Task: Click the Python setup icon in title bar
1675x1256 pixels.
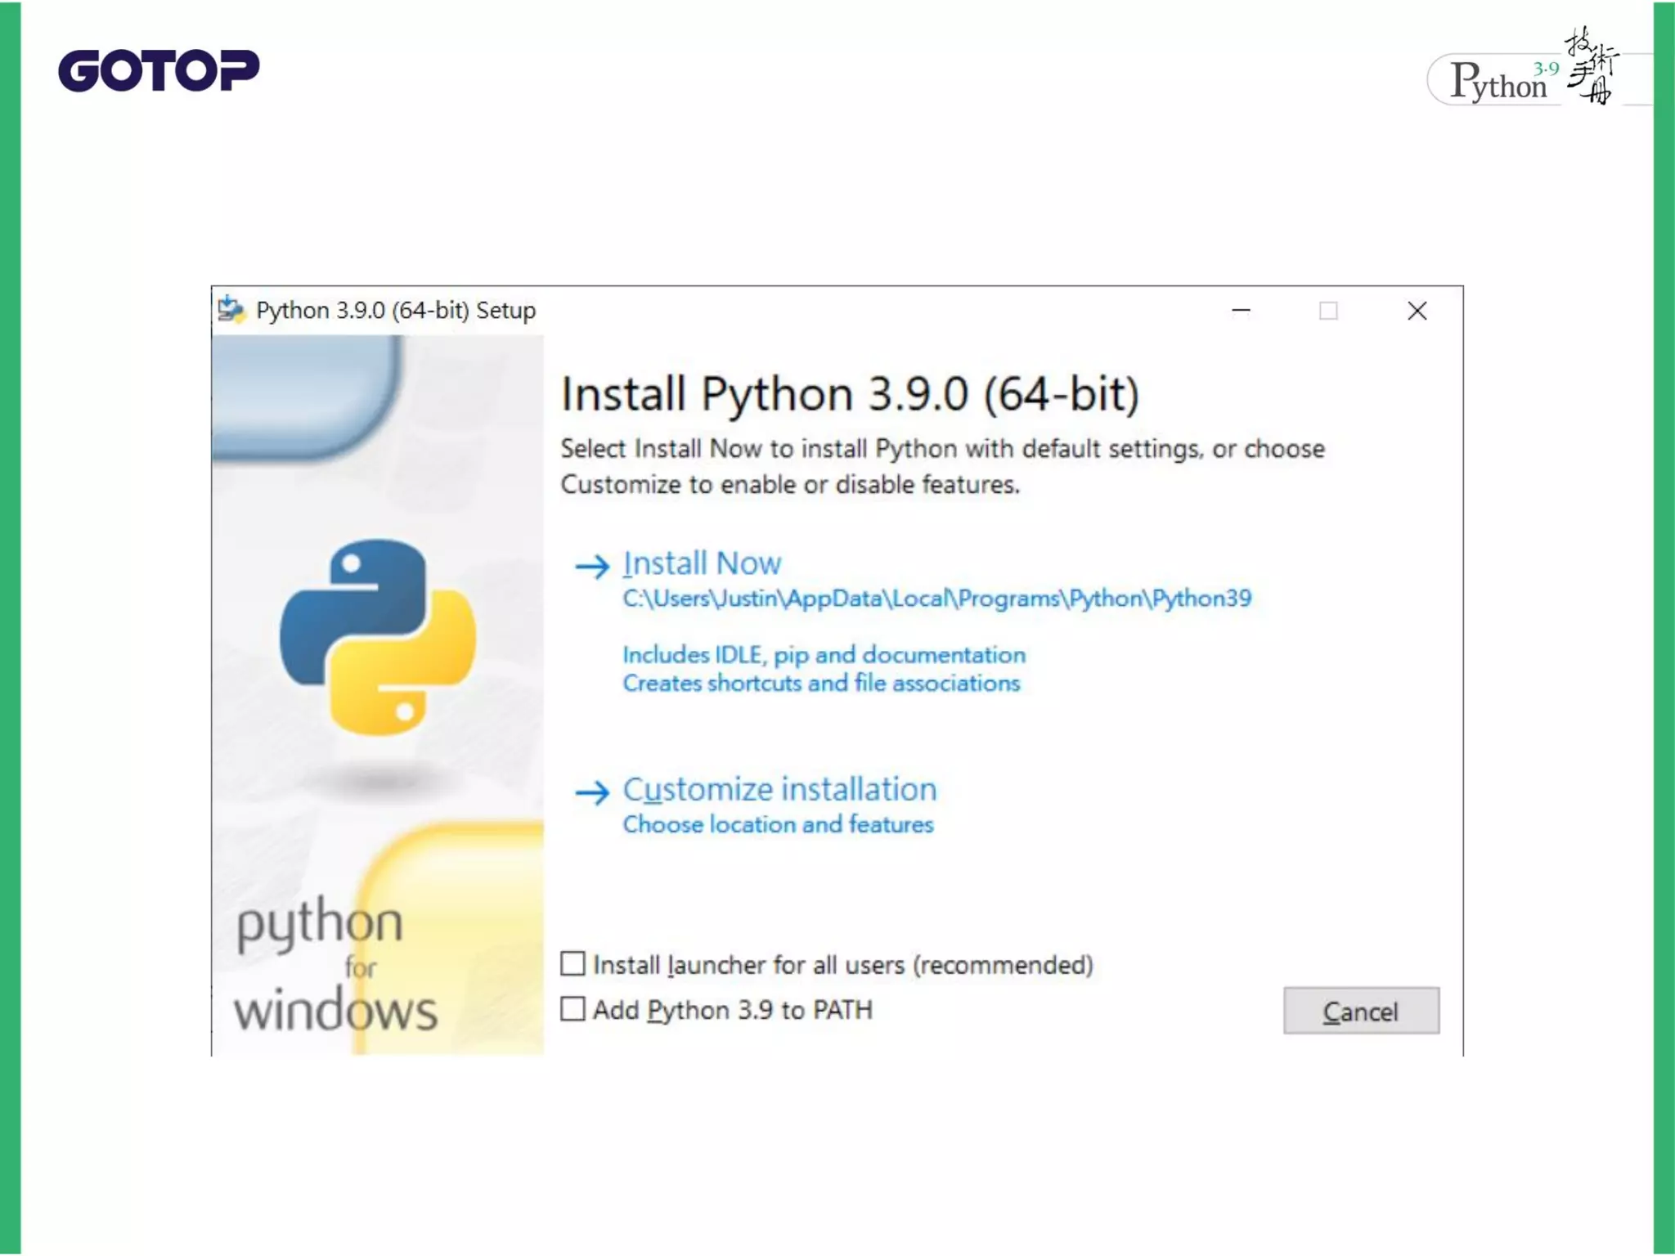Action: [x=231, y=310]
